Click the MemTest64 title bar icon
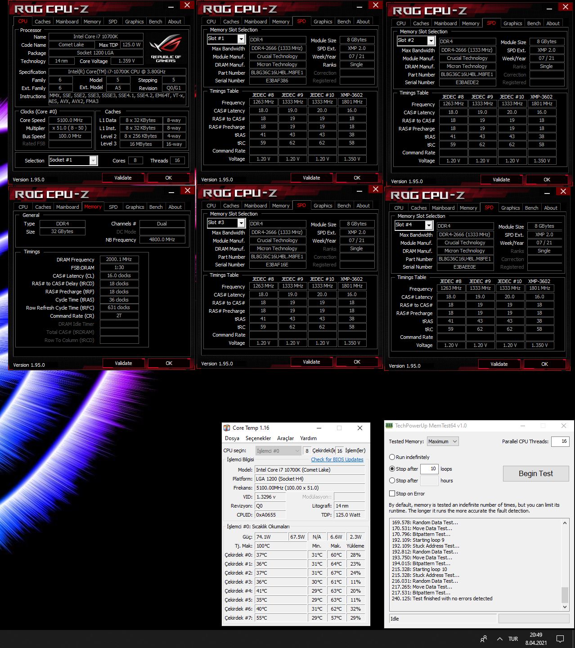The width and height of the screenshot is (575, 648). coord(390,426)
